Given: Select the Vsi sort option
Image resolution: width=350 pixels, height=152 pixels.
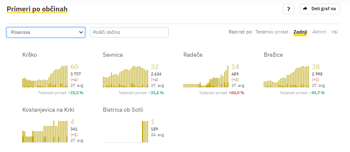Looking at the screenshot, I should click(x=334, y=32).
